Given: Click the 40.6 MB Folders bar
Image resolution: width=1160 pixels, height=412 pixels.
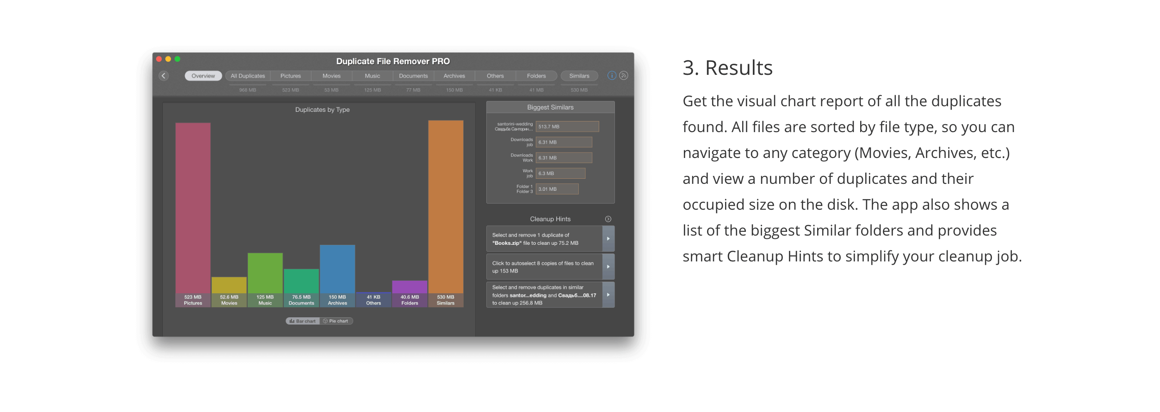Looking at the screenshot, I should pos(409,294).
